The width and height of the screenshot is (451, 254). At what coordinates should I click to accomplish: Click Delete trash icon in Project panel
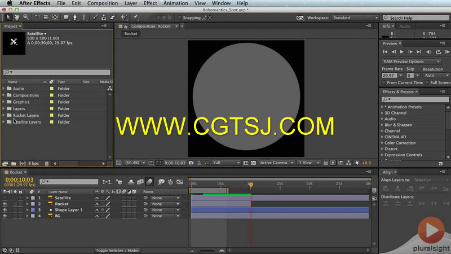(47, 164)
